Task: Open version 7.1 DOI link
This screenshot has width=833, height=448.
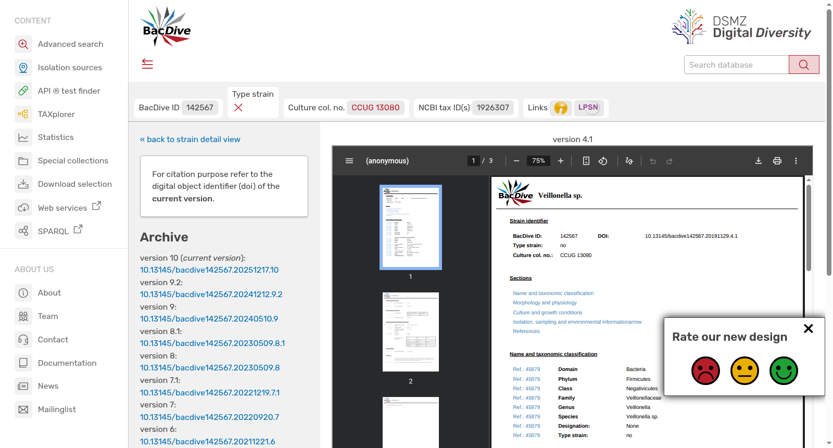Action: coord(210,392)
